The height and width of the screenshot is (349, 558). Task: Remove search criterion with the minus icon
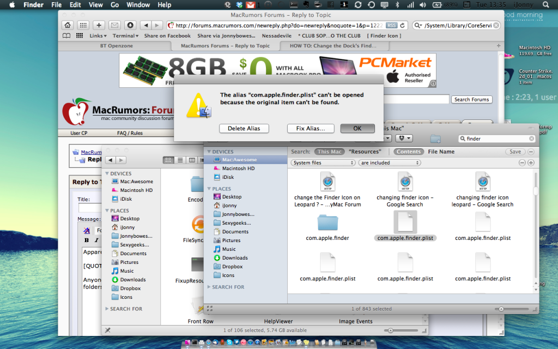pos(521,163)
